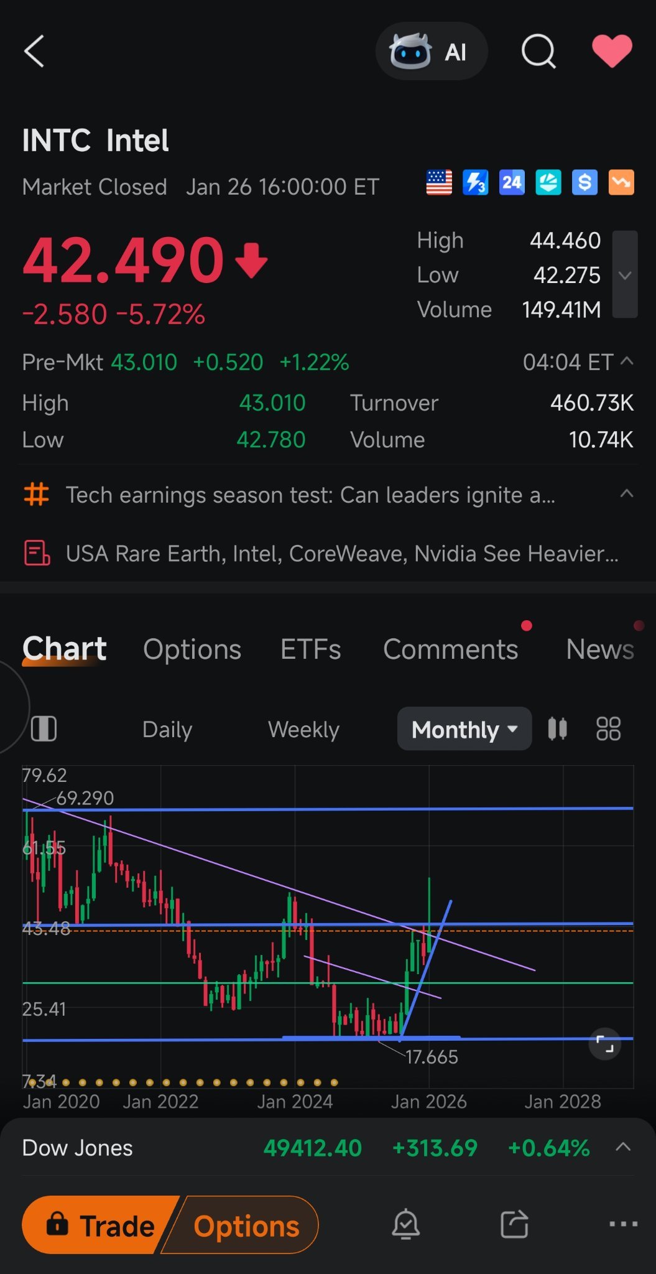Tap the INTC Intel title
This screenshot has height=1274, width=656.
coord(95,140)
